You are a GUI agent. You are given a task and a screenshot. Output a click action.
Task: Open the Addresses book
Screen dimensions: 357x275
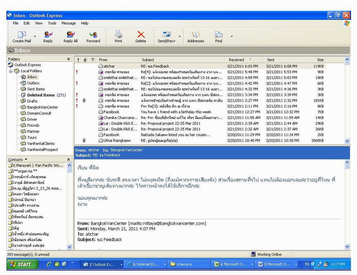pos(196,37)
